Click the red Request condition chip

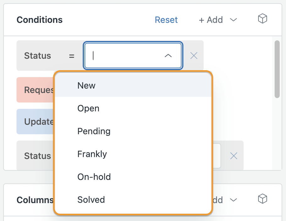(x=36, y=90)
